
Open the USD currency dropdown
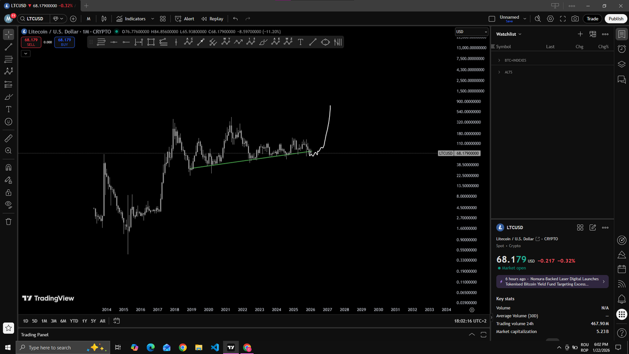472,32
